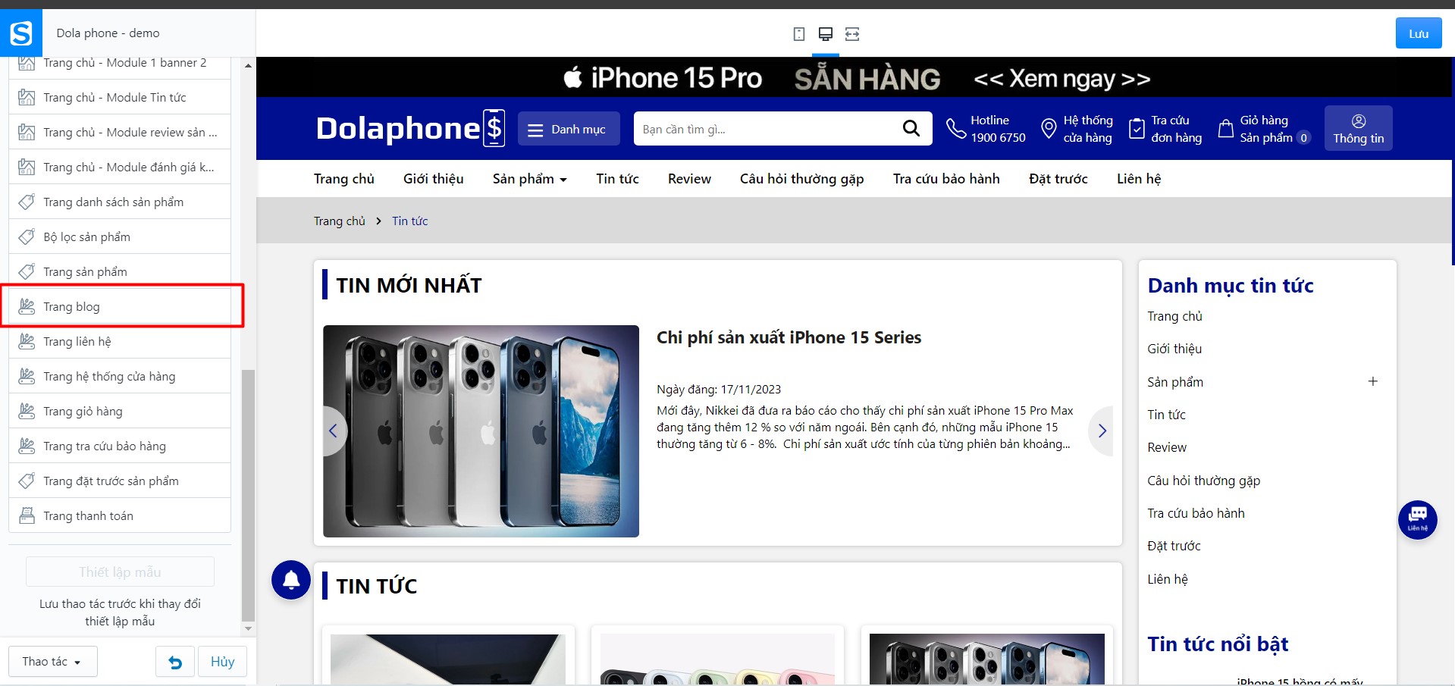Click the Trang chủ breadcrumb link

click(x=340, y=221)
